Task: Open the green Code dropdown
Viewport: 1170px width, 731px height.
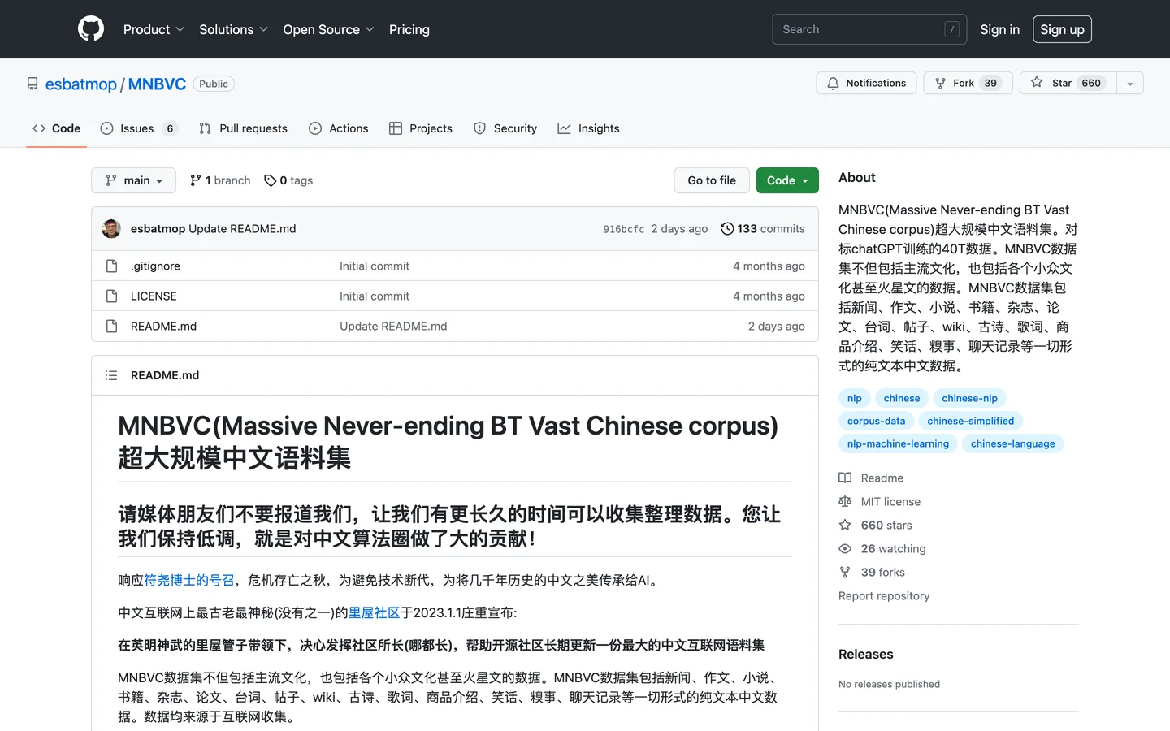Action: pyautogui.click(x=787, y=180)
